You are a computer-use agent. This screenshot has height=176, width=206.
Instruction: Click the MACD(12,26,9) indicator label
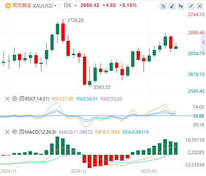[x=41, y=132]
